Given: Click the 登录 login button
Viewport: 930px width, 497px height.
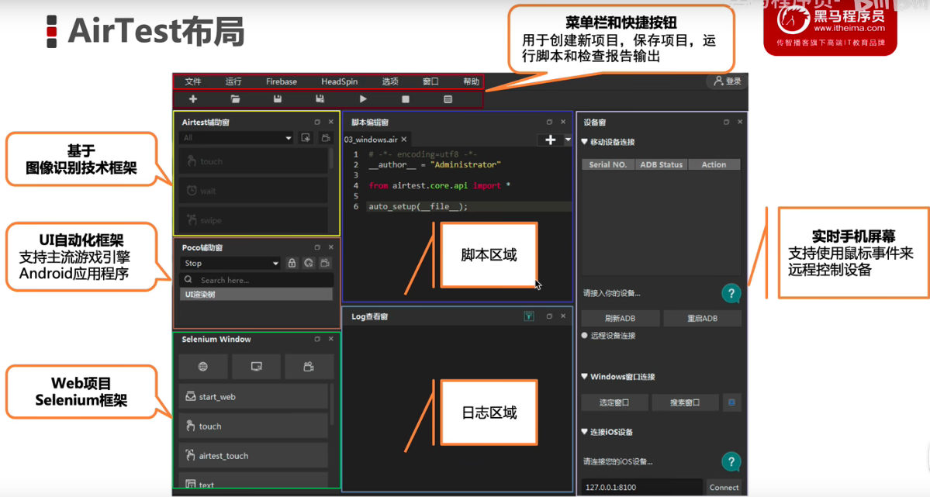Looking at the screenshot, I should (728, 81).
